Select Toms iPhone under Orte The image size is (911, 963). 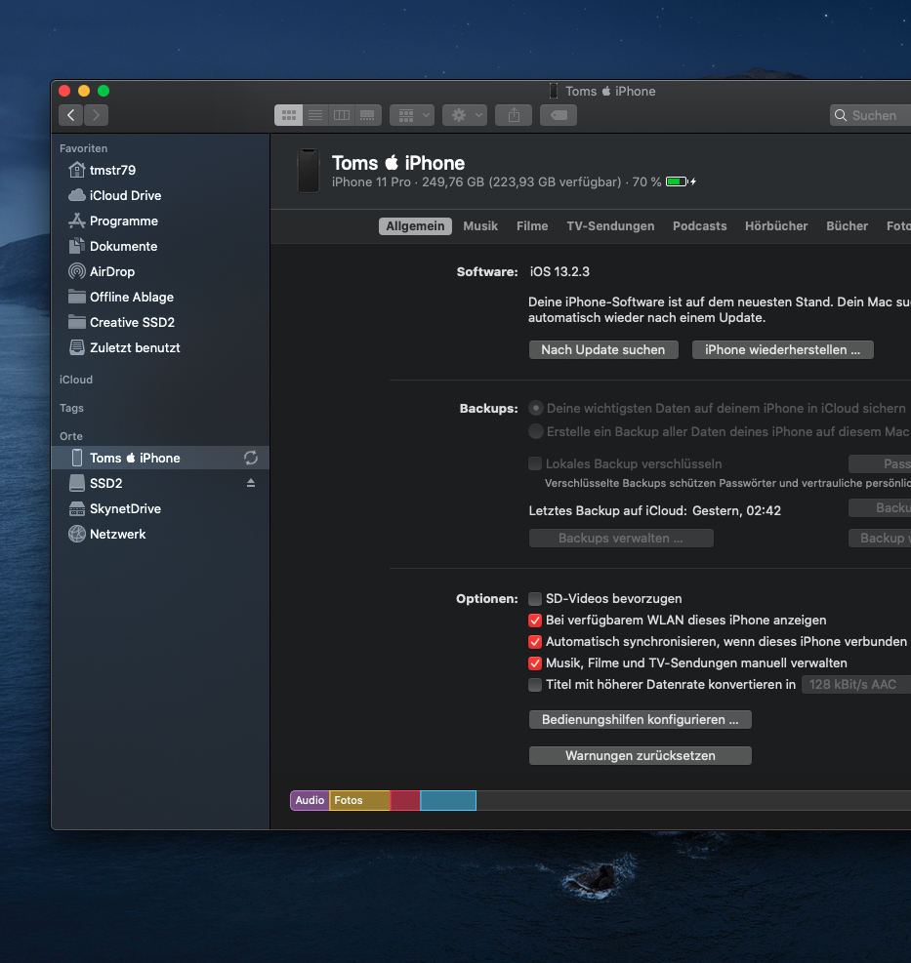click(160, 458)
